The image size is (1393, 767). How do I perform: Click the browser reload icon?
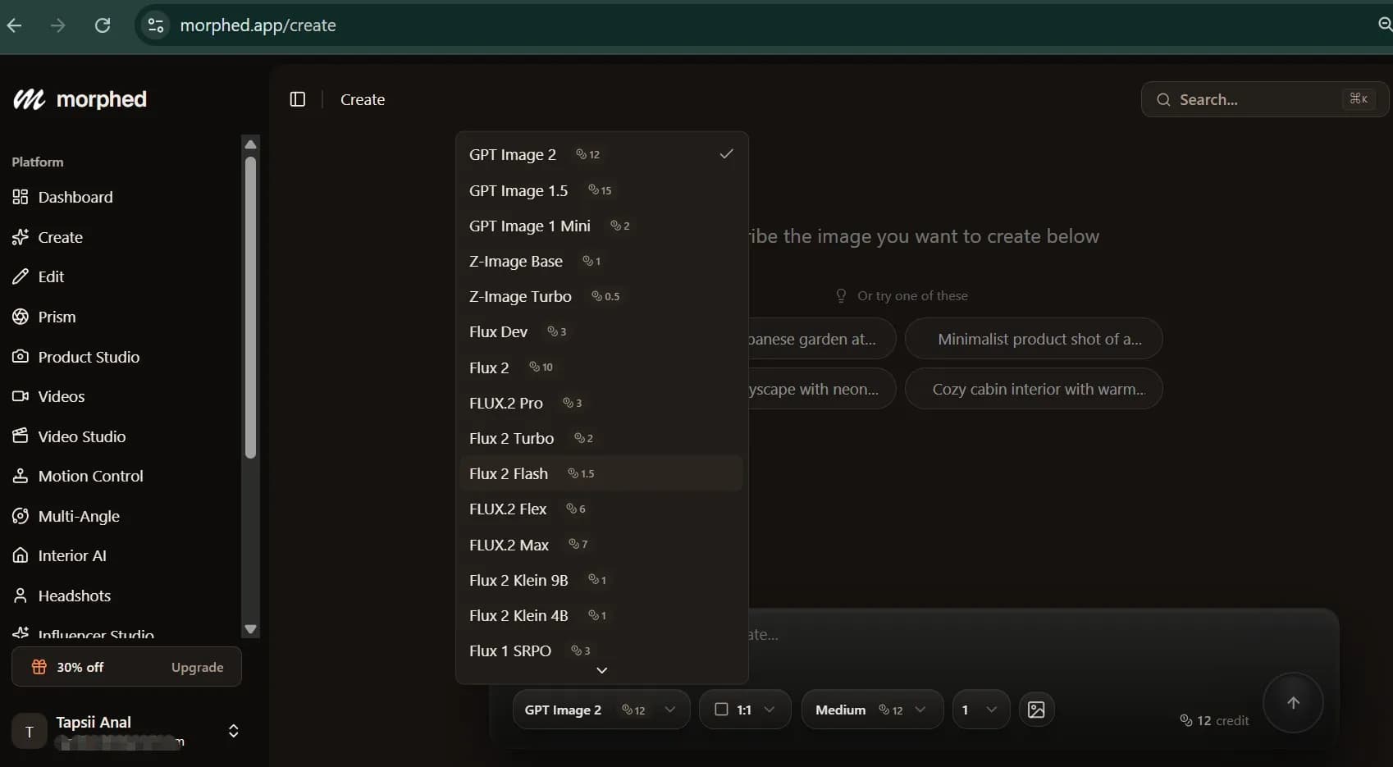(103, 25)
